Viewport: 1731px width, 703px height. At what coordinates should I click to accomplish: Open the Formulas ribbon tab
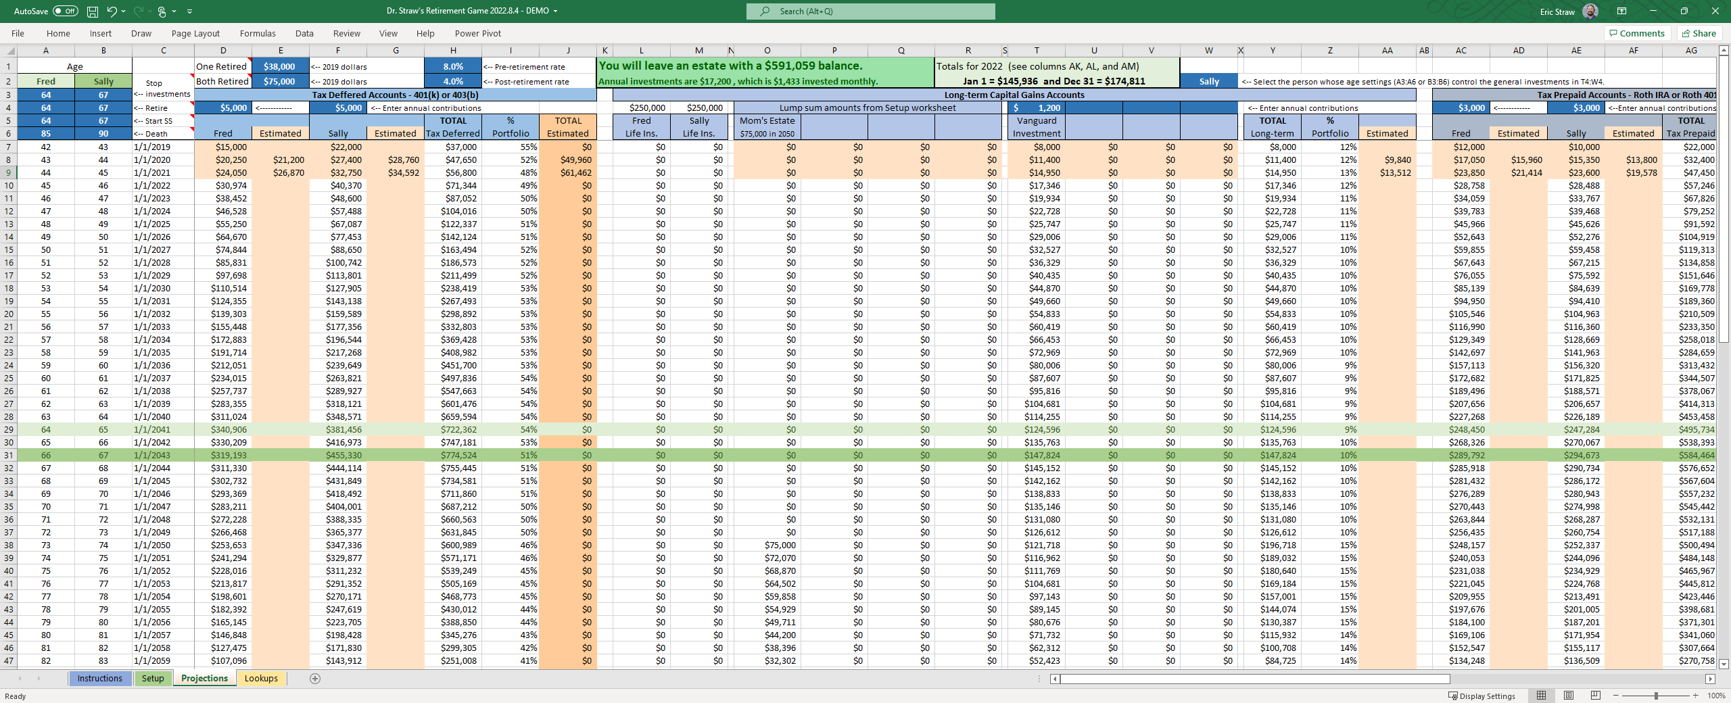pos(258,33)
